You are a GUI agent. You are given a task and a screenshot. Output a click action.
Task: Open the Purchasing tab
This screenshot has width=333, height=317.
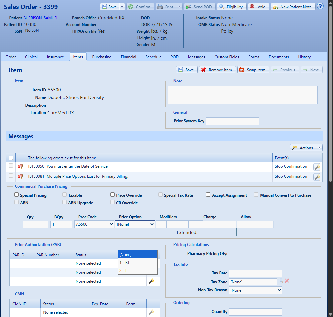102,57
